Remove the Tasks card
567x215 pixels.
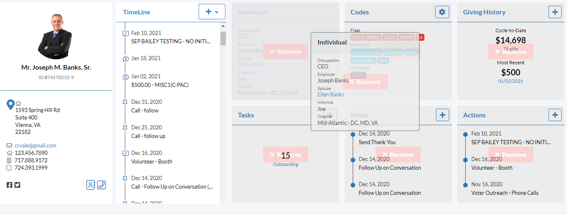click(x=285, y=154)
